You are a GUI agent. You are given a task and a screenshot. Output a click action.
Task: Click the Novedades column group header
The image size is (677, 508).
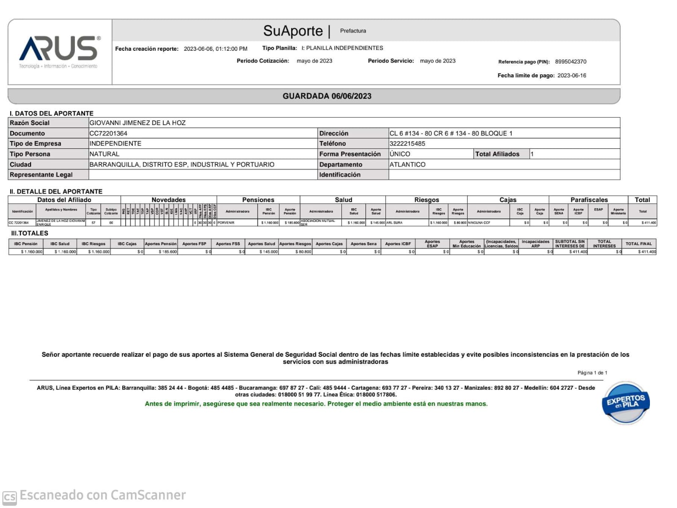click(168, 200)
